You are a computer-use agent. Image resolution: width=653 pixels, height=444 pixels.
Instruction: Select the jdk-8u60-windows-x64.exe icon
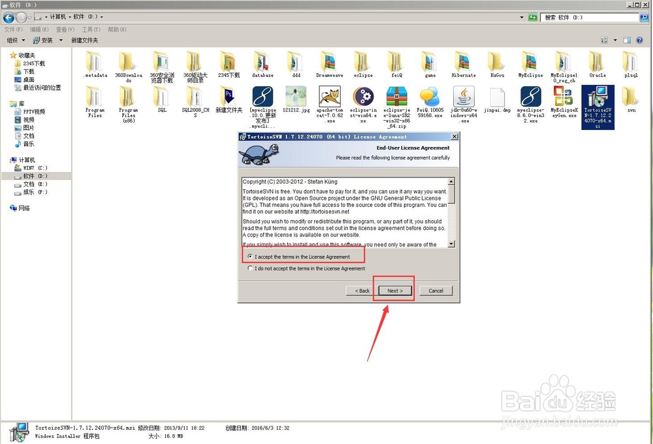point(464,96)
